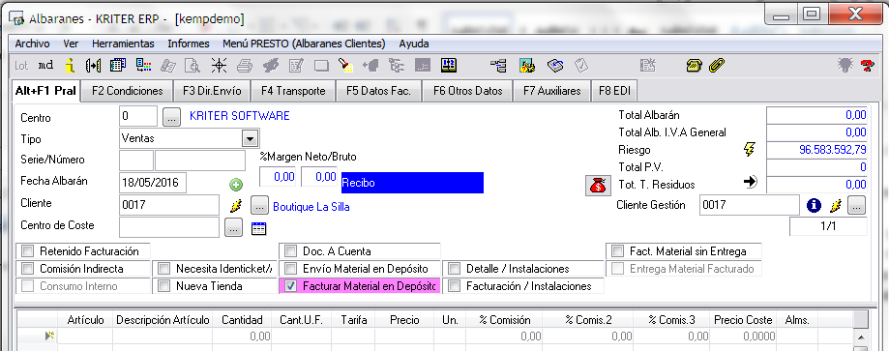Open the calendar icon beside Centro de Coste
The image size is (889, 351).
[258, 228]
